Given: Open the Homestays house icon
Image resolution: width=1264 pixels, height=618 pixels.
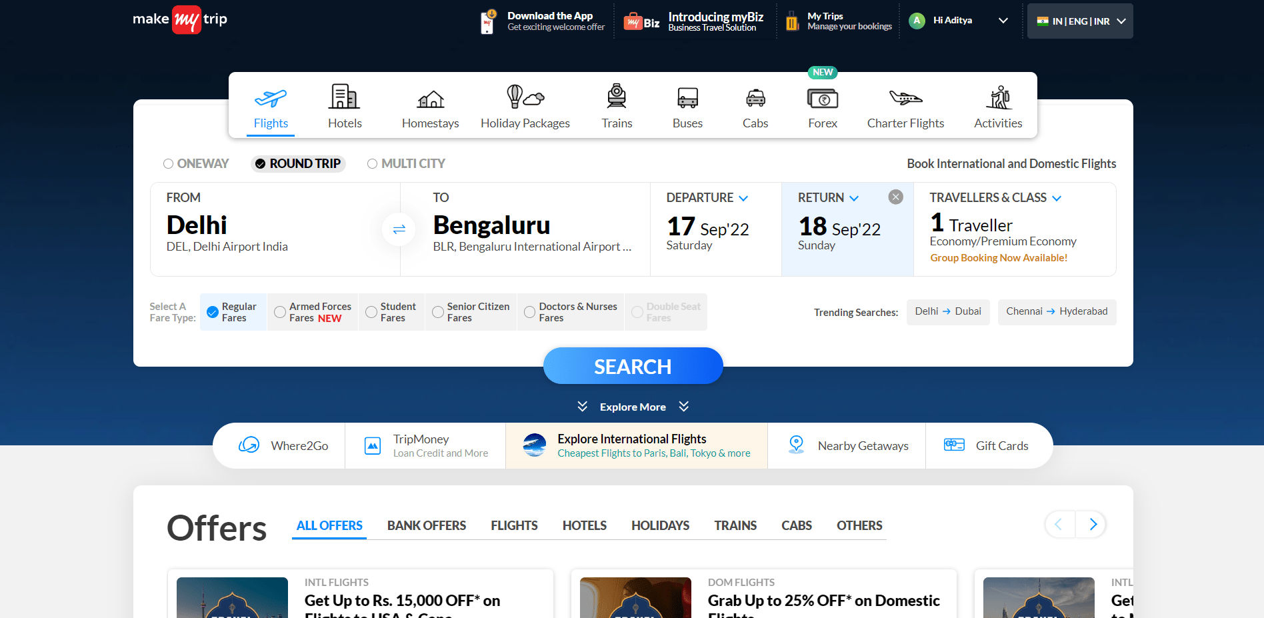Looking at the screenshot, I should (x=431, y=99).
